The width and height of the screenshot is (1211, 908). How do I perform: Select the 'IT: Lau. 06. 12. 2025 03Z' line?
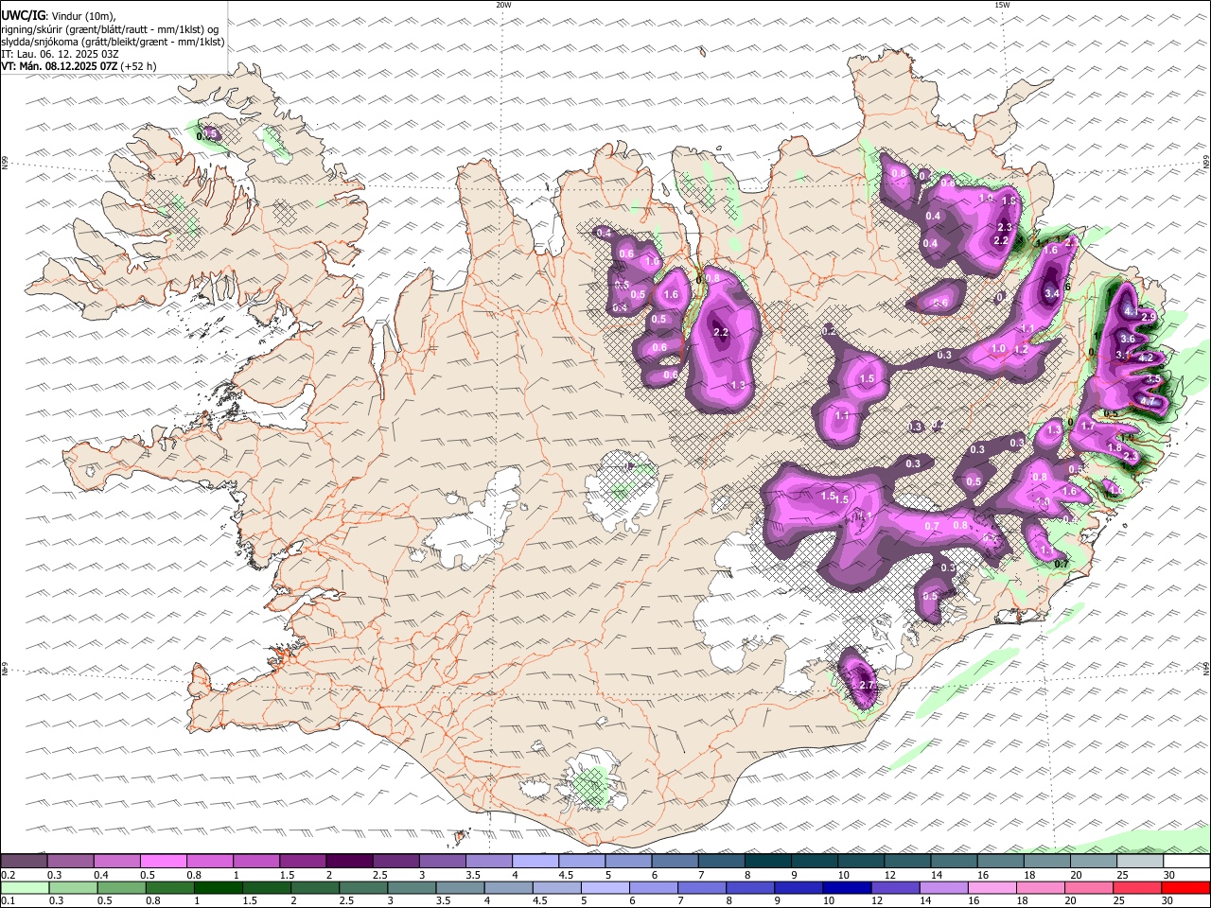click(x=60, y=54)
